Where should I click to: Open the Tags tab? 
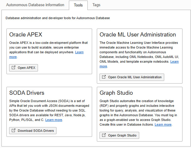click(x=96, y=5)
